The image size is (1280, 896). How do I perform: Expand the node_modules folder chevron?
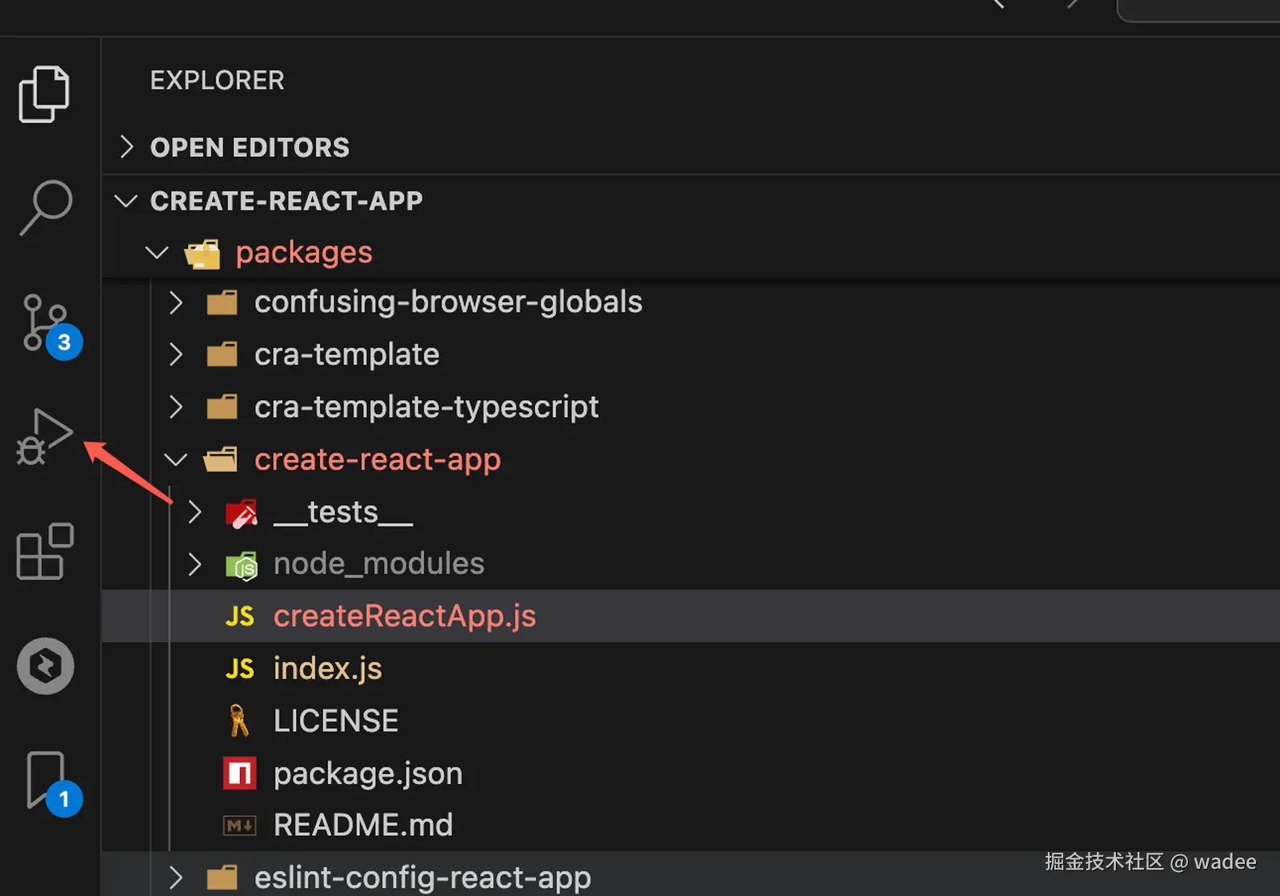click(194, 565)
